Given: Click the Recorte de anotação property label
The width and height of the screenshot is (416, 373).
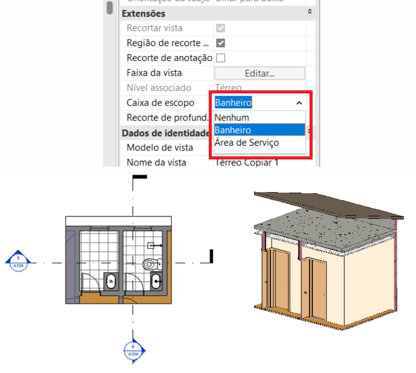Looking at the screenshot, I should click(x=169, y=58).
